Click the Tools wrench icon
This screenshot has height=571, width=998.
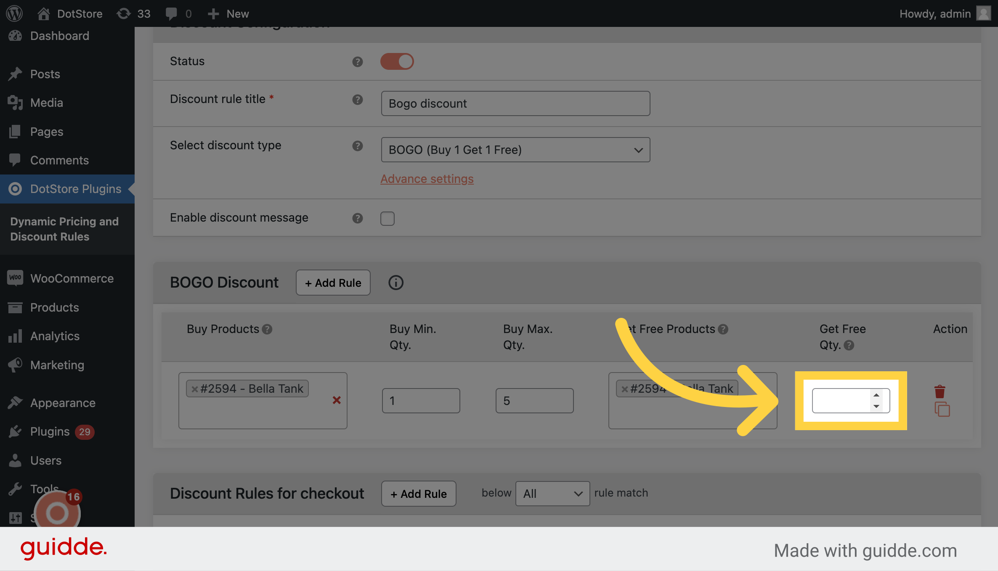pos(15,489)
